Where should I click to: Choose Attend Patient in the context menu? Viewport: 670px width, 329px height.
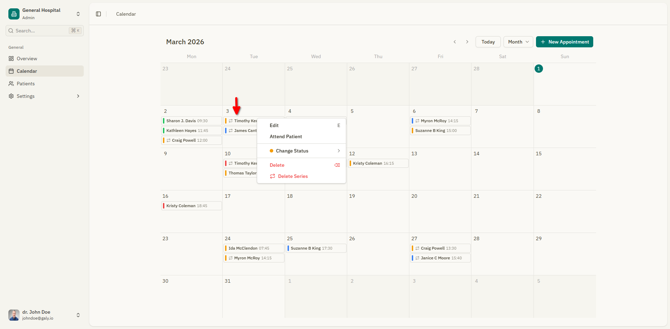pos(285,136)
